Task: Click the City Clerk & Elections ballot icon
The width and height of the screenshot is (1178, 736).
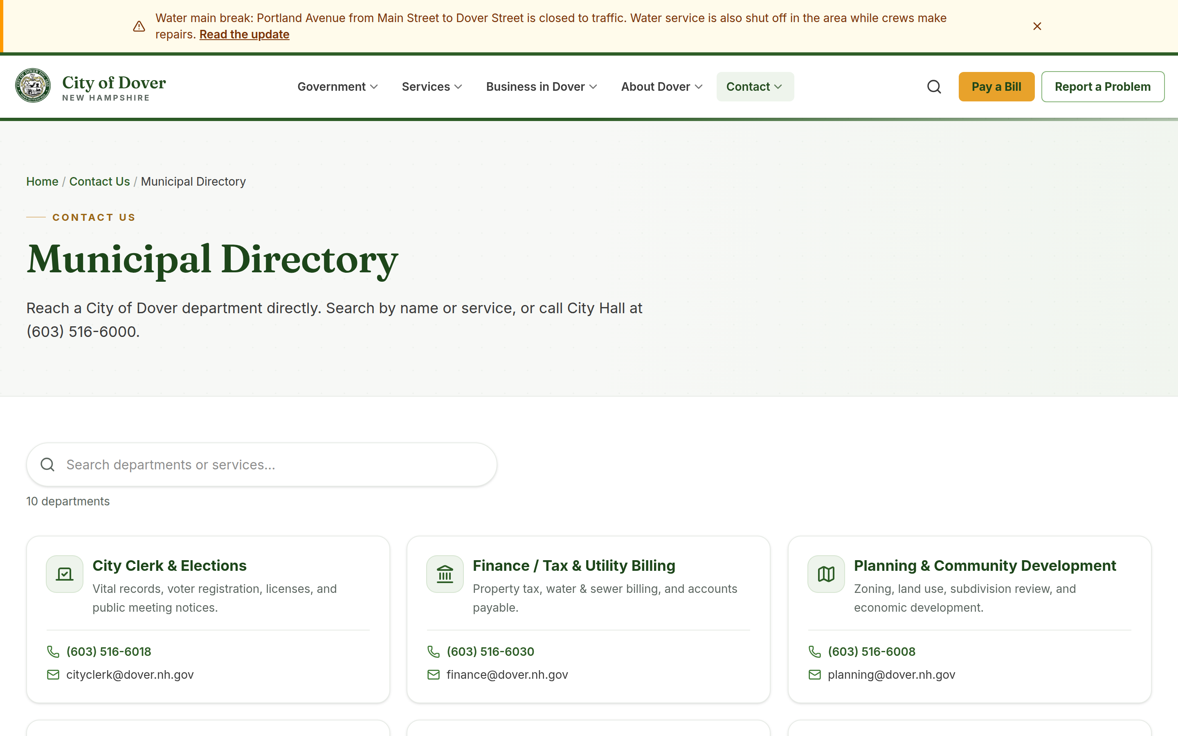Action: tap(65, 574)
